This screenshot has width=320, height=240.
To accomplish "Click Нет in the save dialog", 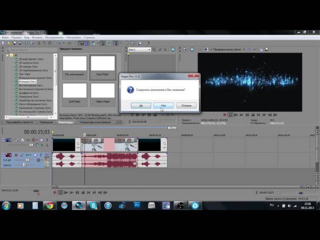I will (x=163, y=105).
